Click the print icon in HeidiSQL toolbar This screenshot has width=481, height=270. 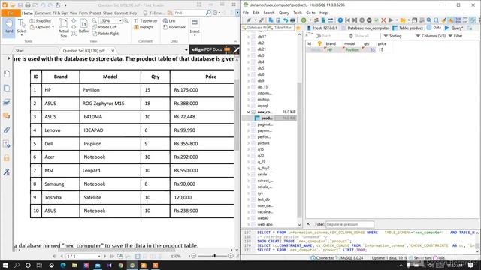click(292, 20)
